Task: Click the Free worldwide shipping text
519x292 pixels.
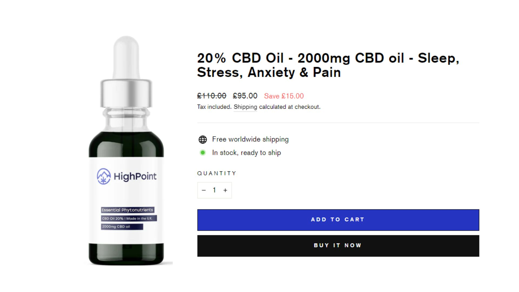Action: [x=250, y=139]
